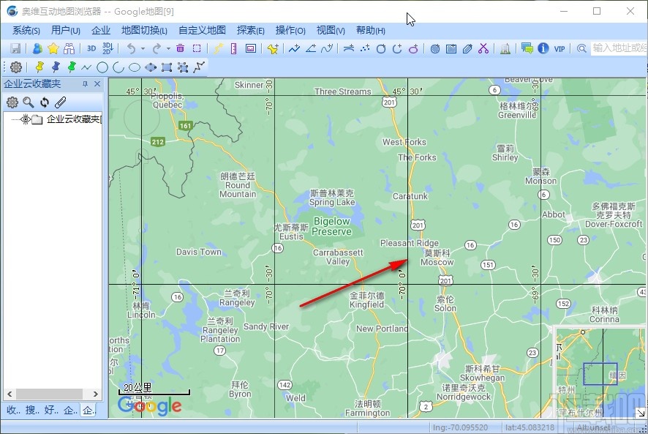
Task: Toggle the selection rectangle tool
Action: (x=197, y=48)
